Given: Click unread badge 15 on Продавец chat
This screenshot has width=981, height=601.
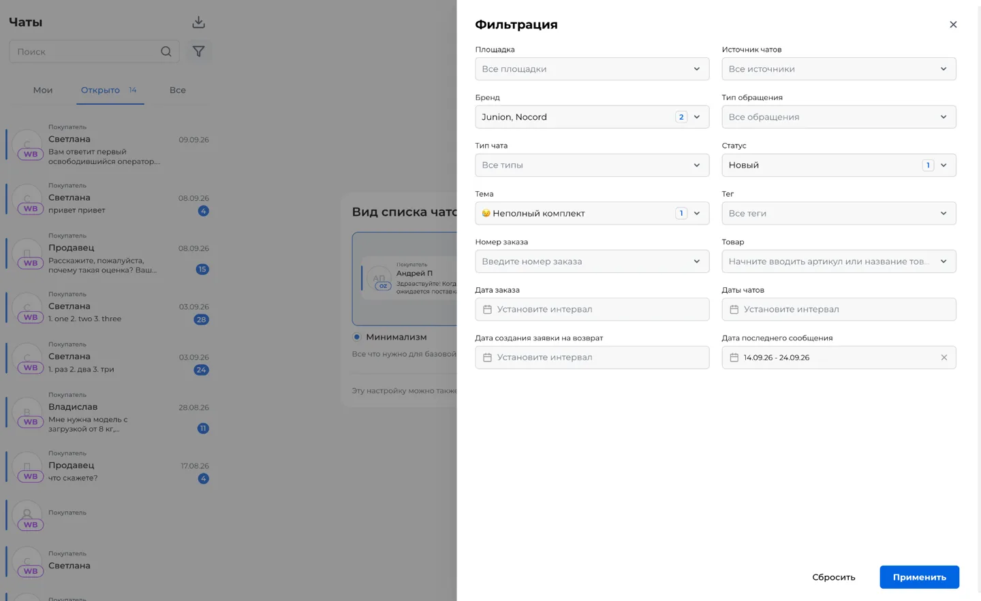Looking at the screenshot, I should (202, 269).
